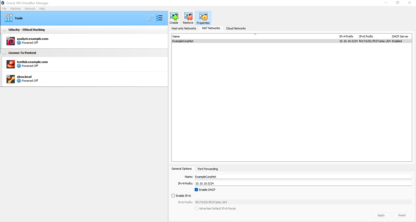This screenshot has height=222, width=416.
Task: Switch to Cloud Networks tab
Action: (236, 28)
